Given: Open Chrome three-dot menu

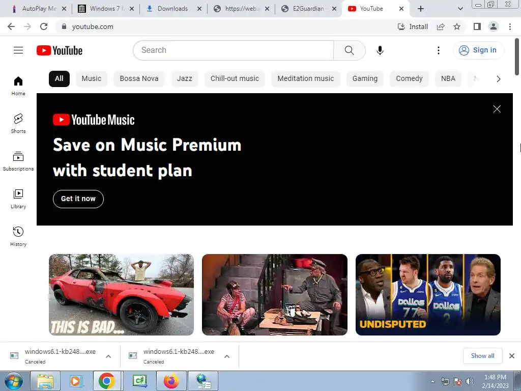Looking at the screenshot, I should (x=510, y=26).
